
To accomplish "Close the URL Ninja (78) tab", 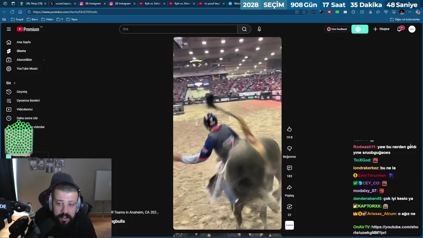I will (45, 4).
